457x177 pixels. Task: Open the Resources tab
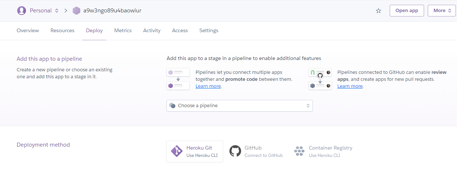62,31
